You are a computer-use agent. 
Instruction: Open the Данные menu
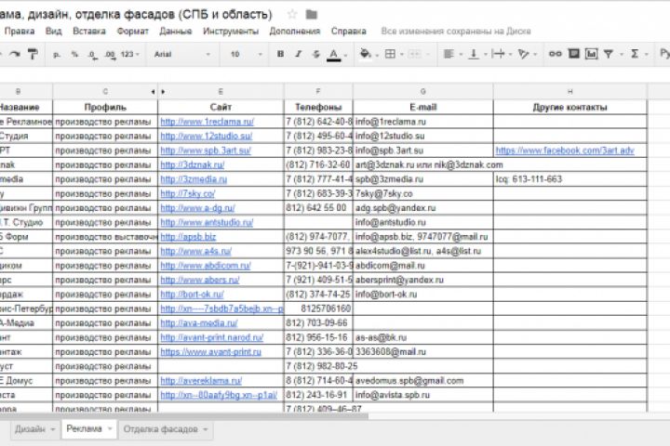click(176, 32)
